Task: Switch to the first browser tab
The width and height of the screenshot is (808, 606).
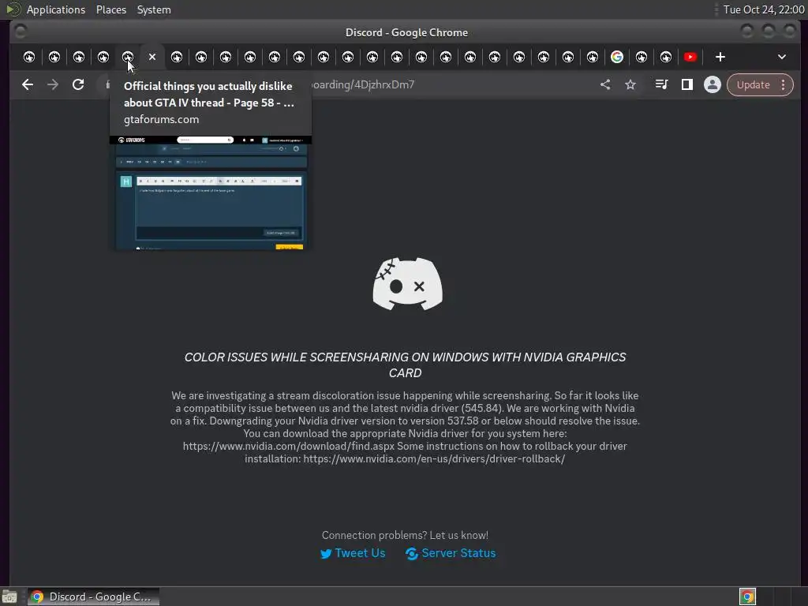Action: click(29, 57)
